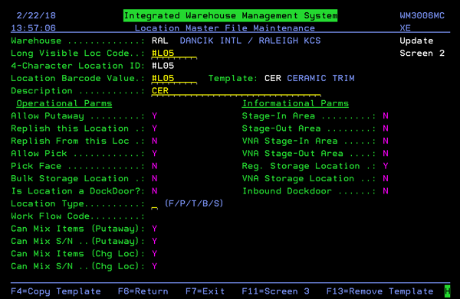Select Can Mix S/N (Putaway) value
The height and width of the screenshot is (299, 460).
[155, 242]
